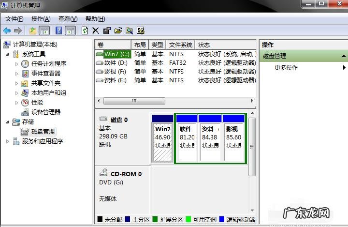Toggle the Show/Hide Action Pane button
This screenshot has width=348, height=227.
point(70,30)
